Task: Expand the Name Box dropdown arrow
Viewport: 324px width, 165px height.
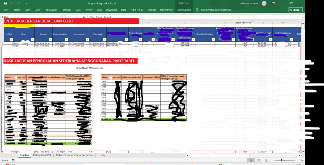Action: (x=58, y=17)
